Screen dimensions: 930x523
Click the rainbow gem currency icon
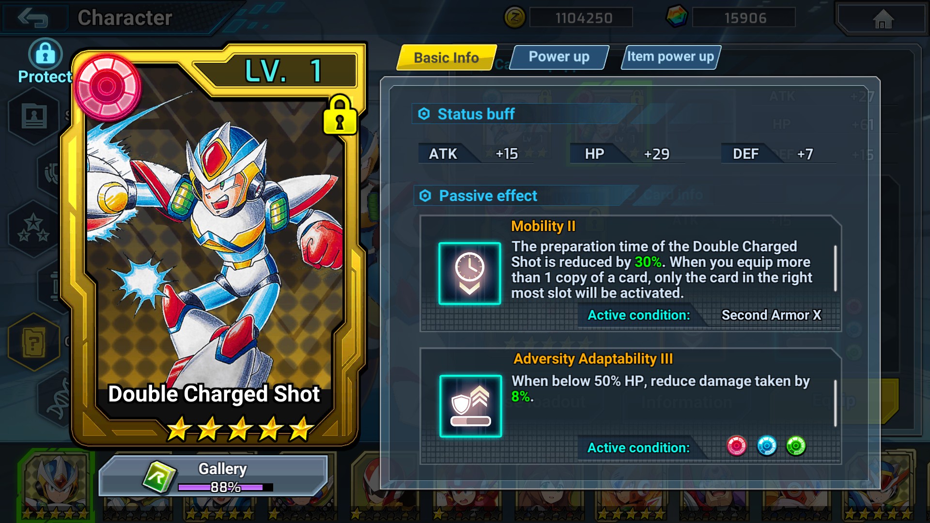[x=677, y=17]
